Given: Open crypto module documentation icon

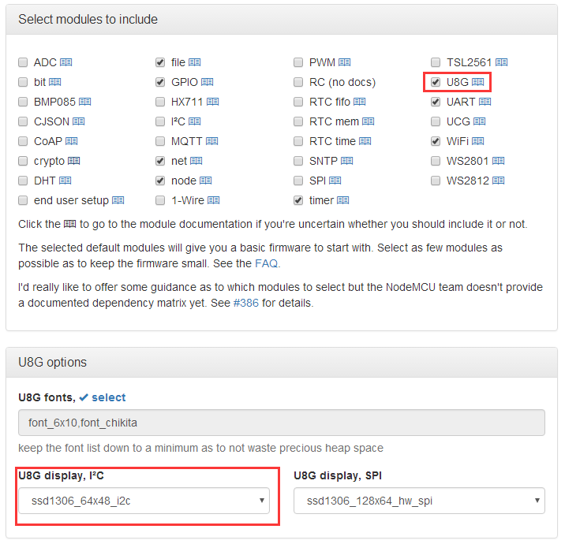Looking at the screenshot, I should (74, 161).
